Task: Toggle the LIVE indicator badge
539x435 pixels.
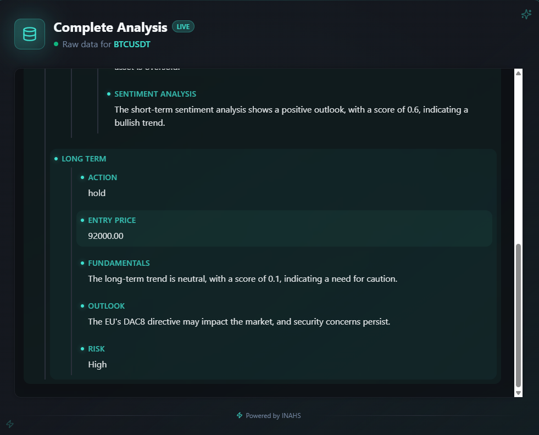Action: (x=182, y=26)
